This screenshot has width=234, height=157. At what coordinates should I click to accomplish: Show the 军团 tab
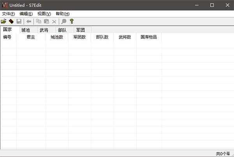(x=81, y=30)
